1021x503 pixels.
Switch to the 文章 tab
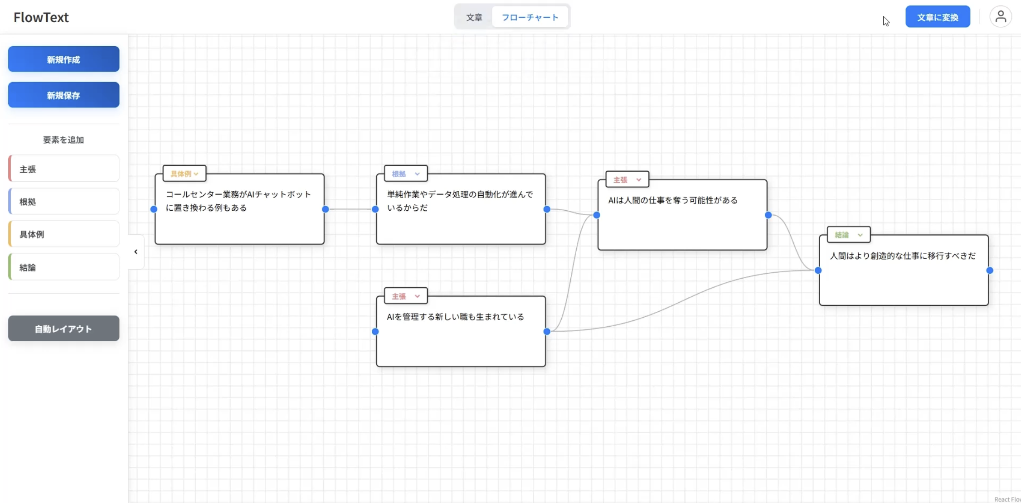tap(474, 17)
